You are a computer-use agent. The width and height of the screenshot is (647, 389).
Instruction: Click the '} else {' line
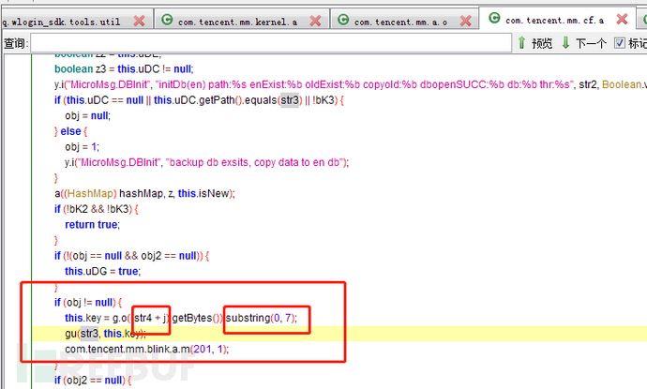[x=71, y=131]
